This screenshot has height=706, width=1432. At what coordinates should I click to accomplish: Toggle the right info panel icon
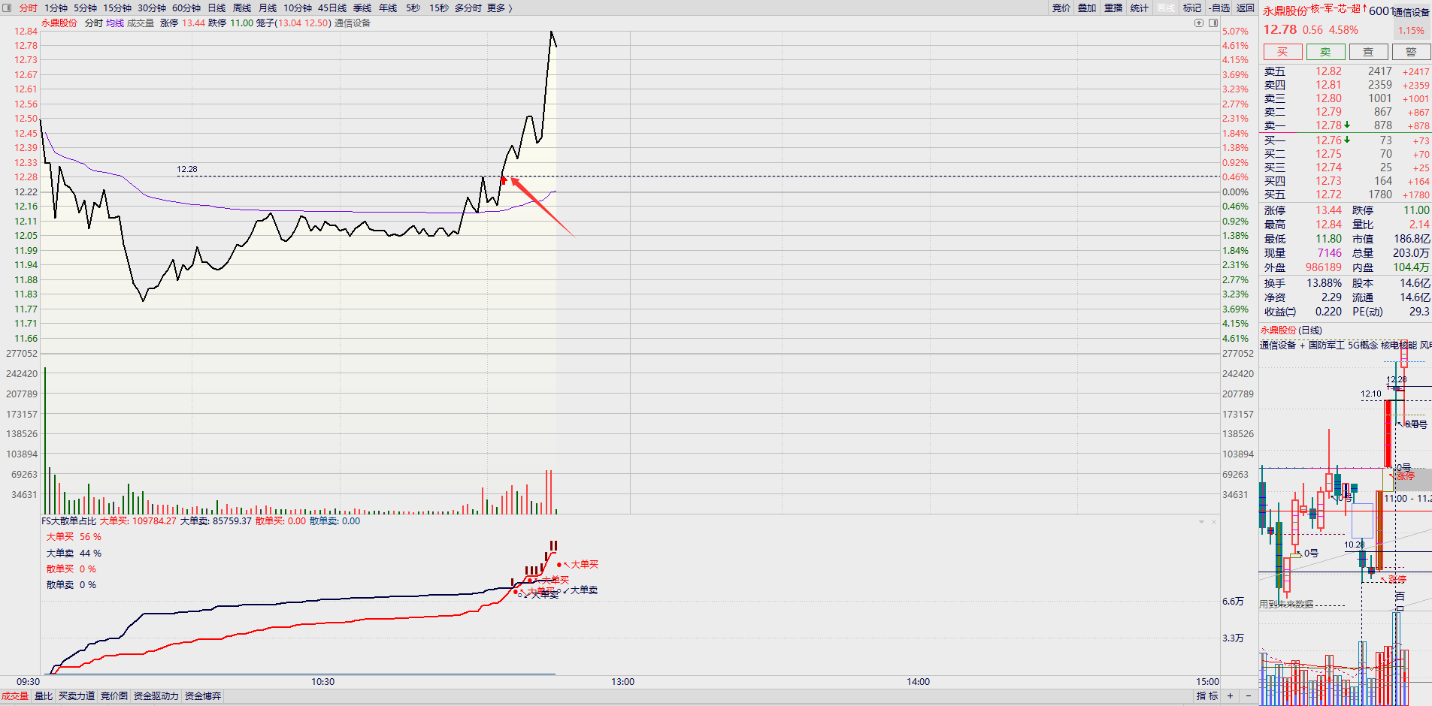tap(1213, 23)
